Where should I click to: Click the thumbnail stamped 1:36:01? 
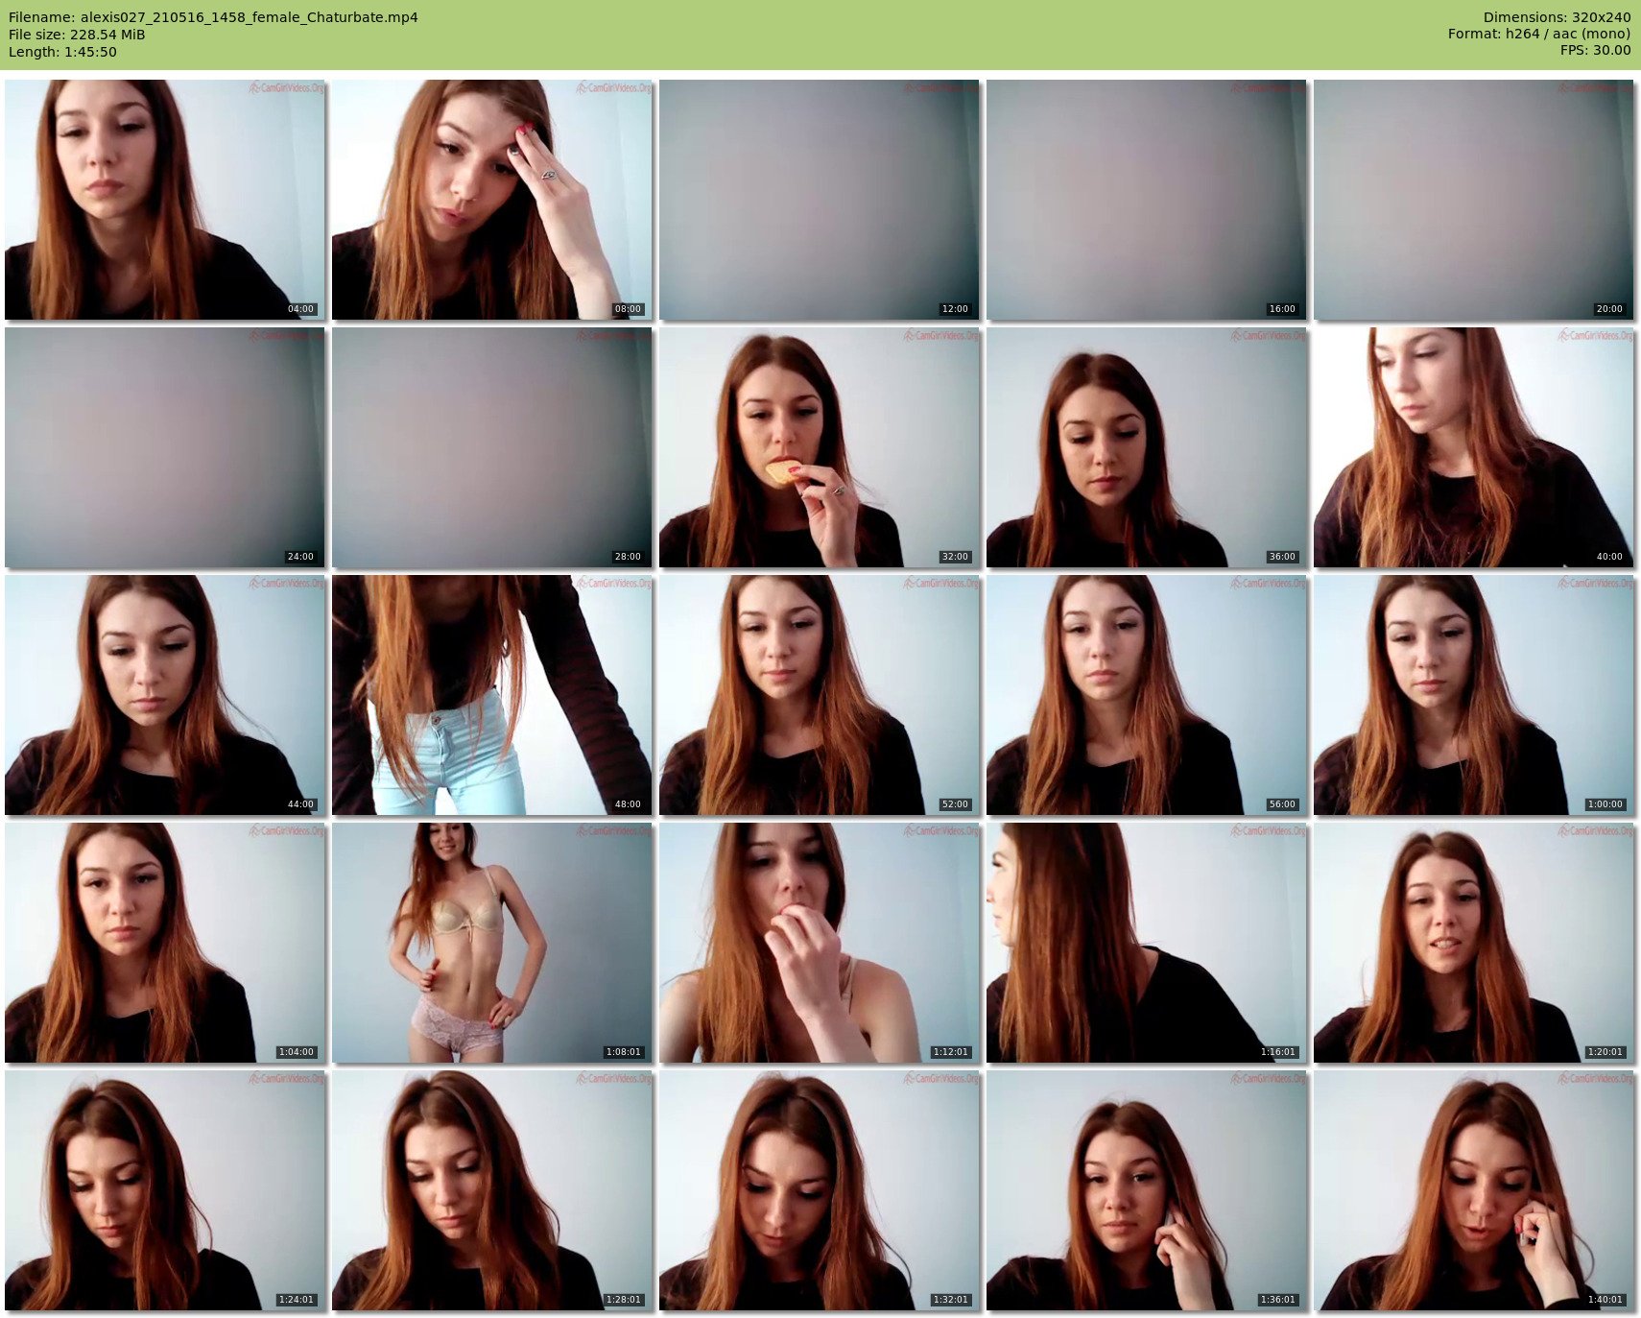[1147, 1190]
